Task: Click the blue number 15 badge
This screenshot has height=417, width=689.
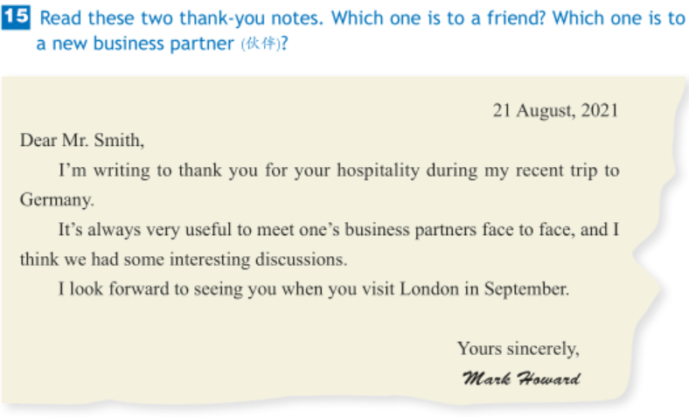Action: coord(17,17)
